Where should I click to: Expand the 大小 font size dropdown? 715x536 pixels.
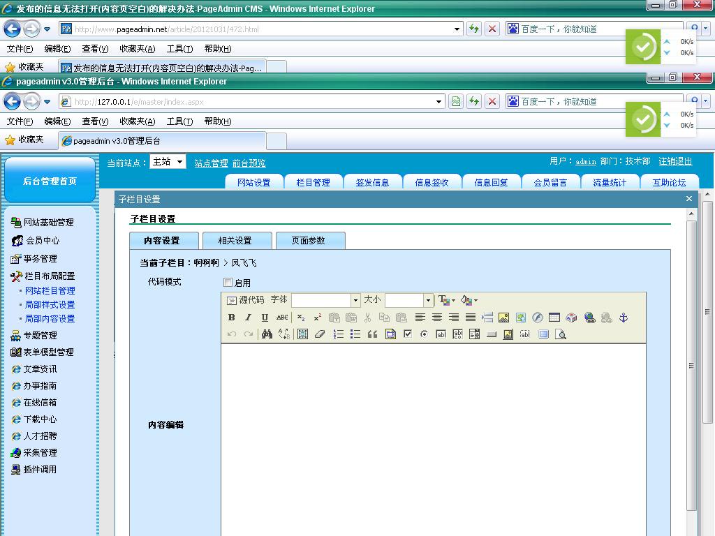tap(428, 300)
